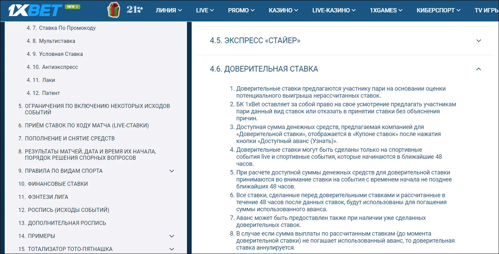
Task: Open section 13 ДОПОЛНИТЕЛЬНАЯ РОСПИСЬ
Action: (x=62, y=223)
